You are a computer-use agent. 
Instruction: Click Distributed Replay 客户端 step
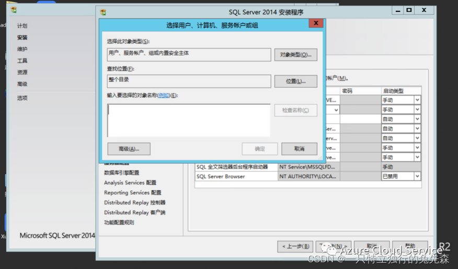135,212
